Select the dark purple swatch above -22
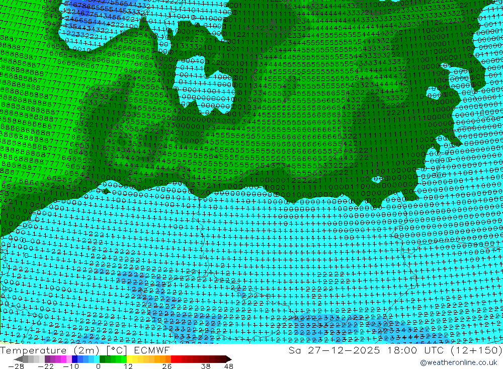Screen dimensions: 503x369 point(47,359)
